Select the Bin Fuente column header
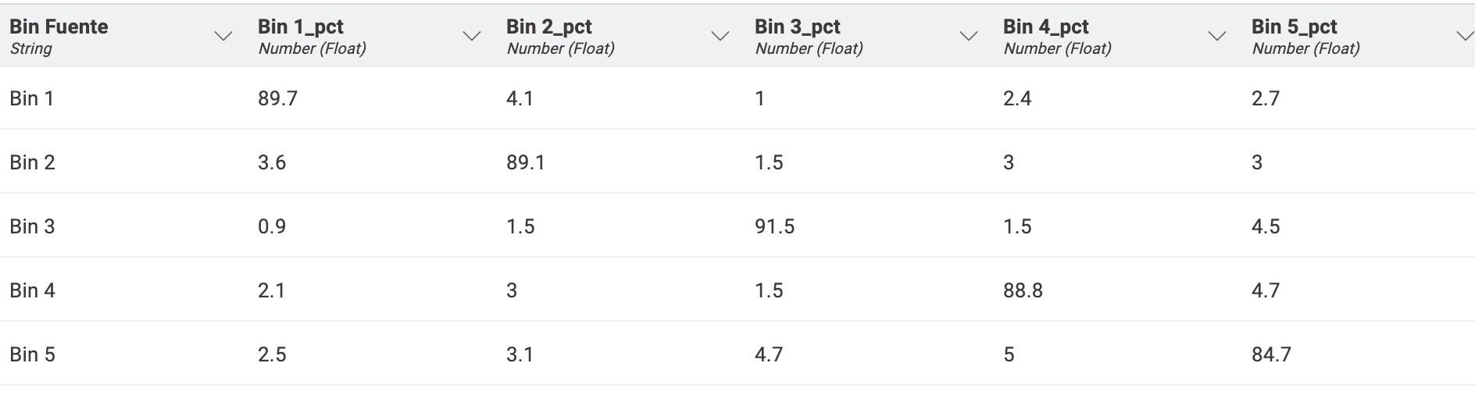 124,36
